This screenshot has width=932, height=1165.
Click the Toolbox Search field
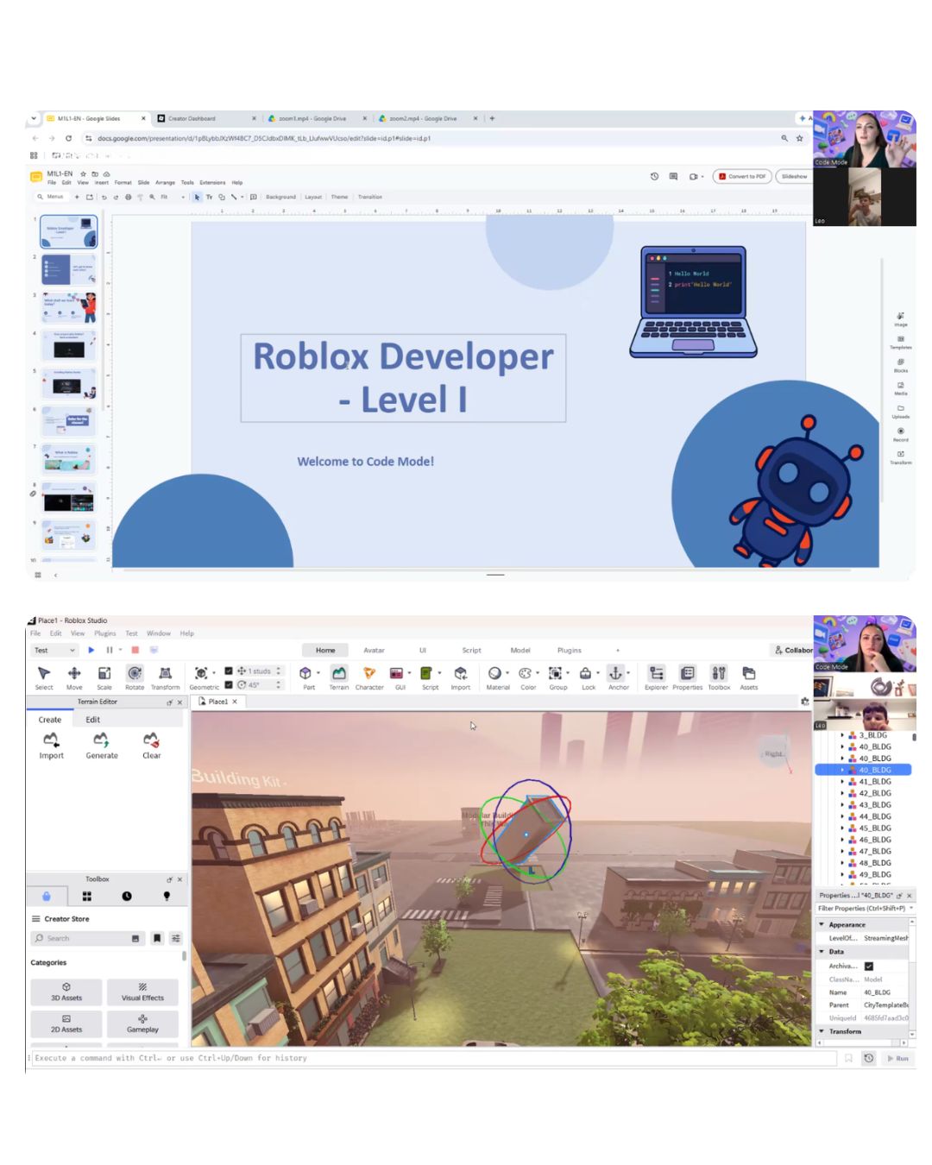pos(87,938)
